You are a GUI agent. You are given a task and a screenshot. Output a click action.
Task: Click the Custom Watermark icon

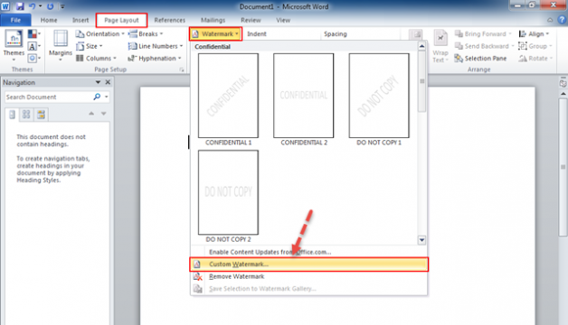(x=197, y=265)
